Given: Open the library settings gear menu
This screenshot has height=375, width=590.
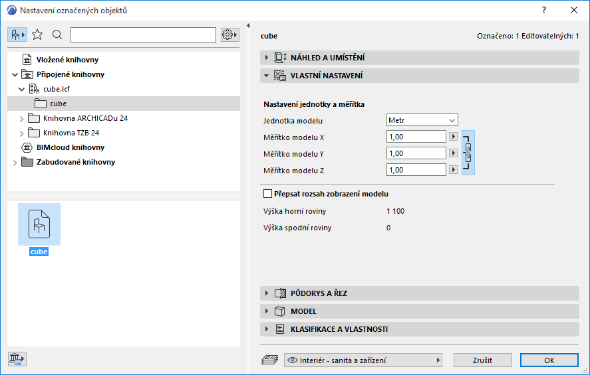Looking at the screenshot, I should (230, 35).
